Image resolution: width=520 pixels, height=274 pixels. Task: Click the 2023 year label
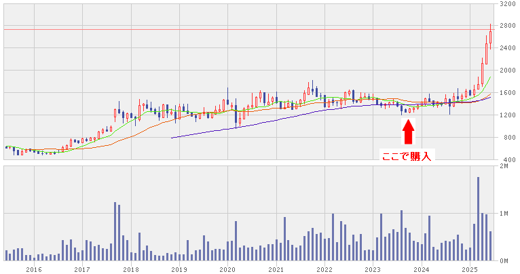point(373,270)
